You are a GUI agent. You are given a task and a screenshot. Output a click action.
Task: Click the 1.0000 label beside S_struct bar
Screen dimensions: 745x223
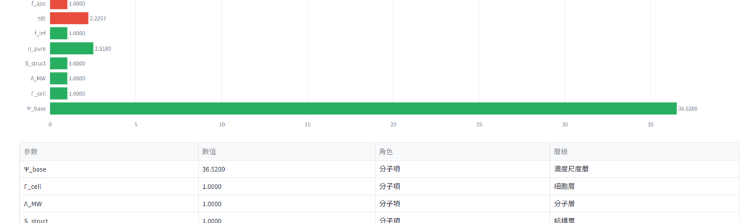[77, 64]
